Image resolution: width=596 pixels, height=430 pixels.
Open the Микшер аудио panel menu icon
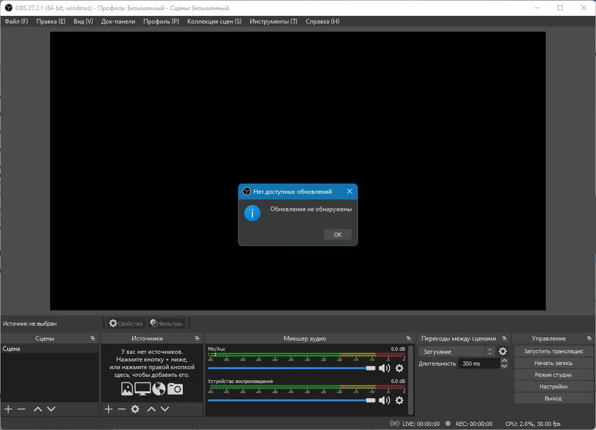click(408, 338)
